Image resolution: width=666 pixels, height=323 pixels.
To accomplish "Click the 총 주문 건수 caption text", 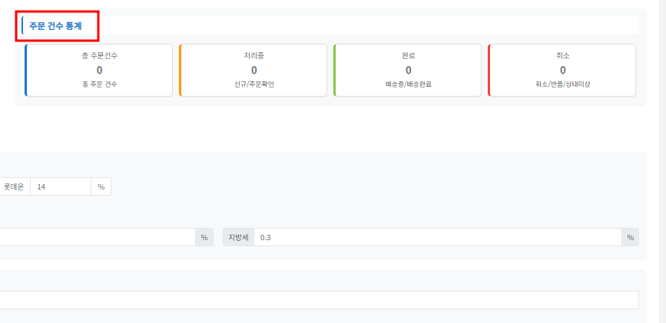I will click(x=99, y=84).
